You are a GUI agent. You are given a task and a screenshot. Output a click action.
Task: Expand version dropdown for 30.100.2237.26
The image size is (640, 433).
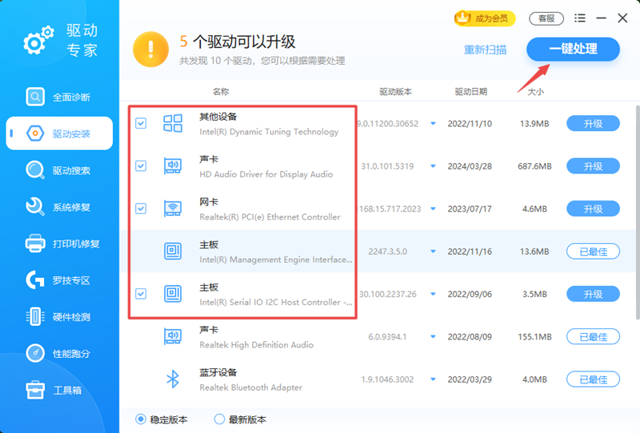433,294
